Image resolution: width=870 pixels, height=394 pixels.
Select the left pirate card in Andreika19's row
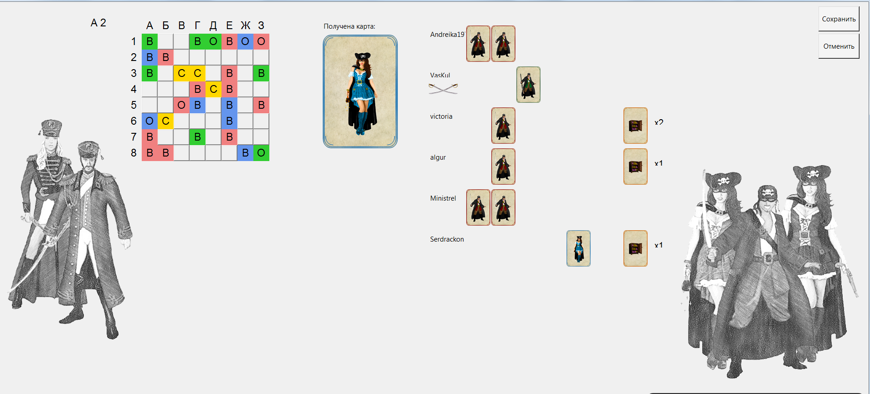tap(478, 44)
